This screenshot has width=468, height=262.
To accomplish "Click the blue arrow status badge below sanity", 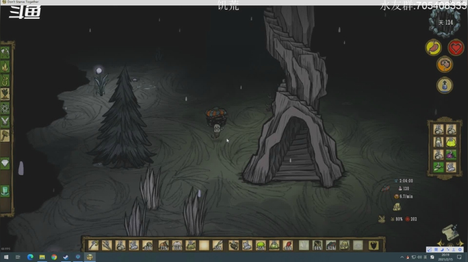I will coord(445,86).
